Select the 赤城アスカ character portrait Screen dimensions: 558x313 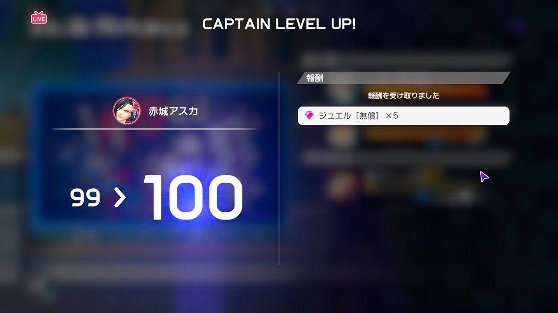127,111
